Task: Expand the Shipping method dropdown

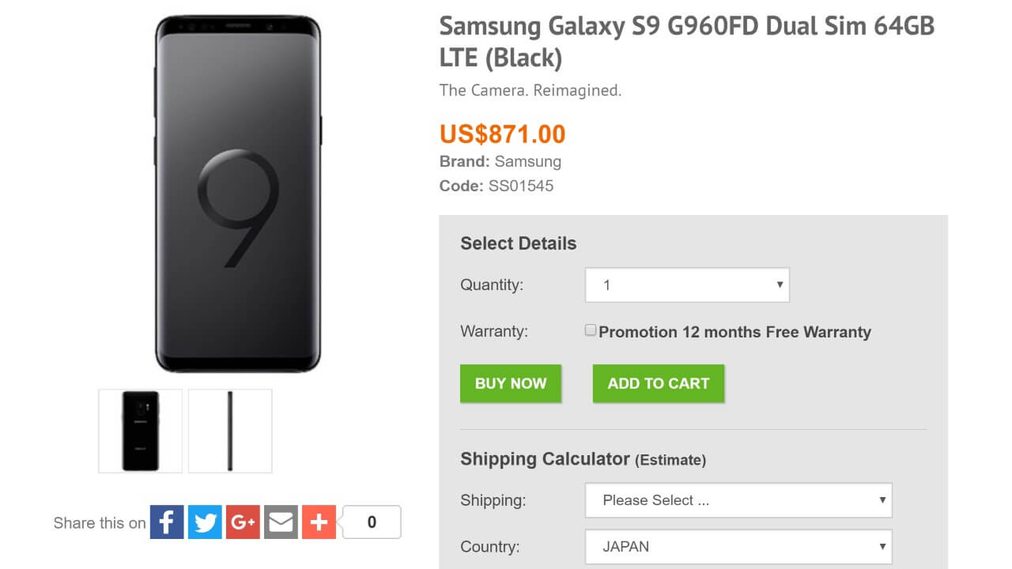Action: [x=738, y=500]
